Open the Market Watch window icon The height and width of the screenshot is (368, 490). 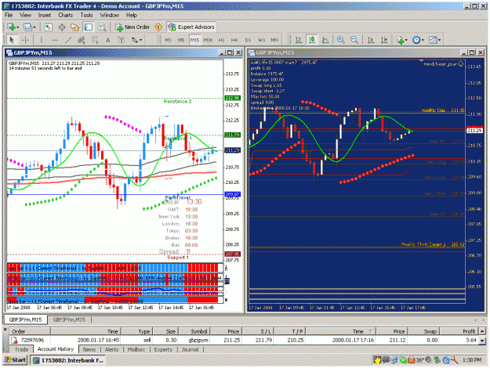48,27
